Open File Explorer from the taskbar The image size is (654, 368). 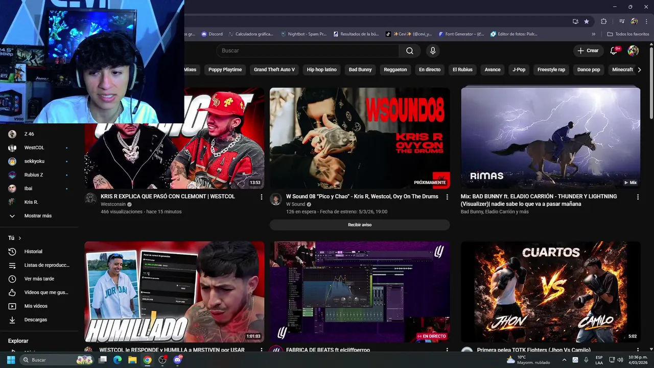click(x=132, y=360)
